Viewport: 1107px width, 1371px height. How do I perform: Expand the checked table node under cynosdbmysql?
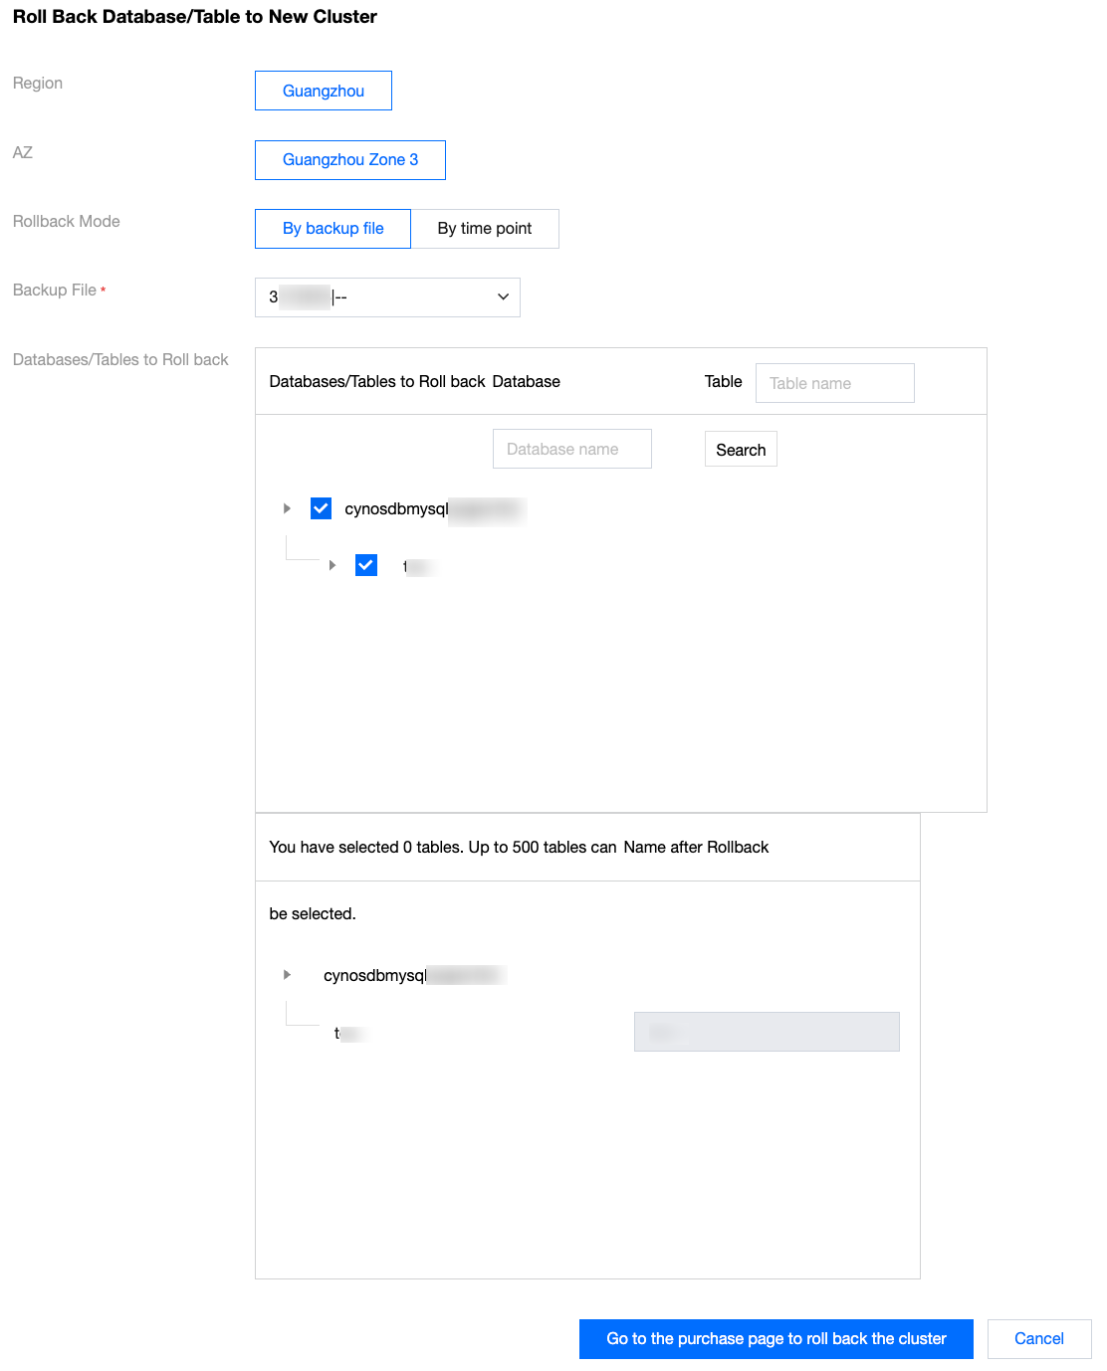coord(332,565)
